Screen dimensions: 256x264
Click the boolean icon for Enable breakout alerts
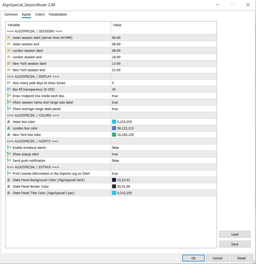[x=9, y=148]
